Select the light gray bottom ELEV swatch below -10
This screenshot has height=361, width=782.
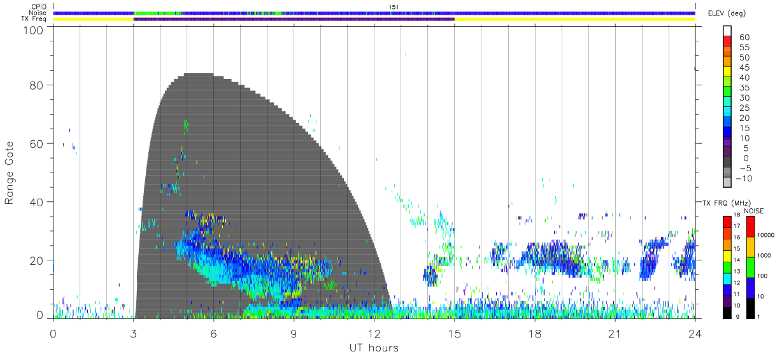pyautogui.click(x=727, y=183)
